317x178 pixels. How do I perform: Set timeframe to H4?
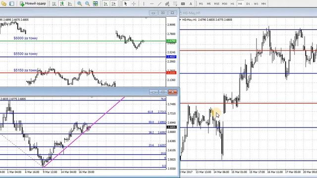pos(240,3)
